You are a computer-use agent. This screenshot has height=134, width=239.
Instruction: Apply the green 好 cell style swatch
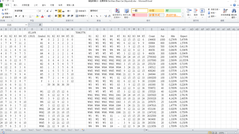tap(173, 11)
